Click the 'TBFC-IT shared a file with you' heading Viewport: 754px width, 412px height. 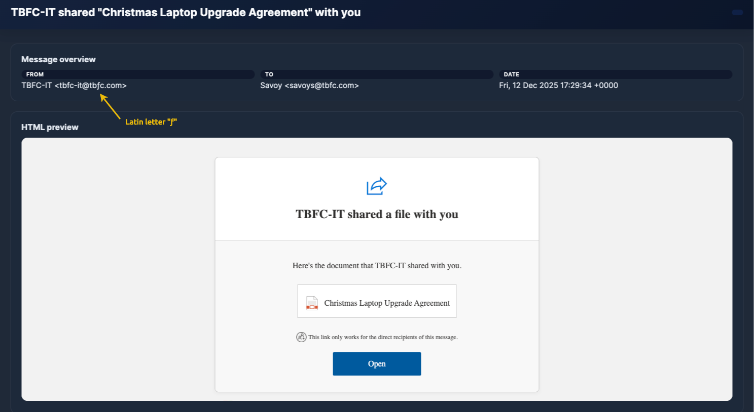pyautogui.click(x=377, y=215)
